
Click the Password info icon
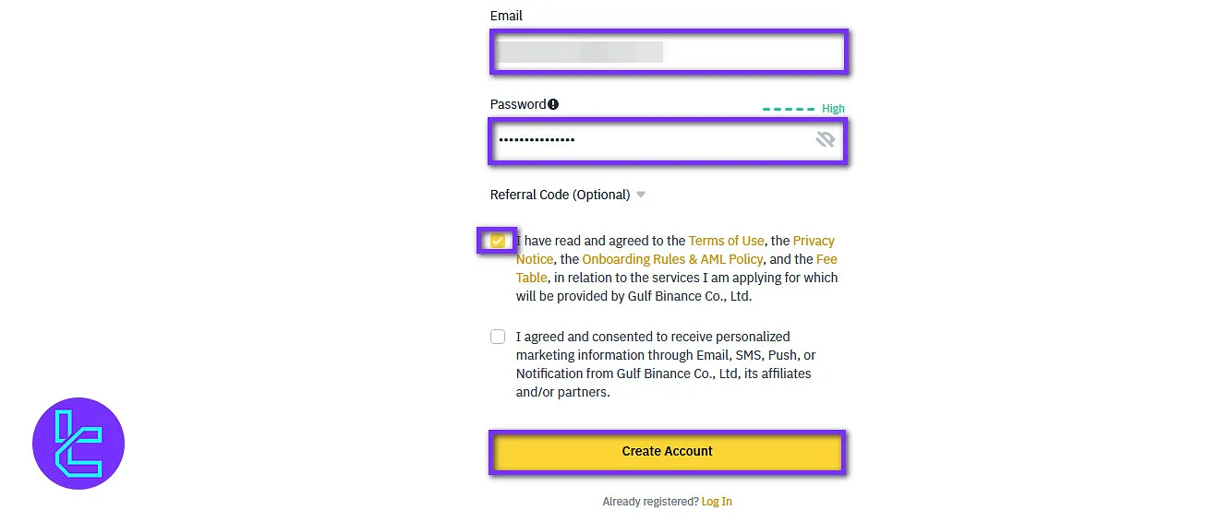click(553, 104)
